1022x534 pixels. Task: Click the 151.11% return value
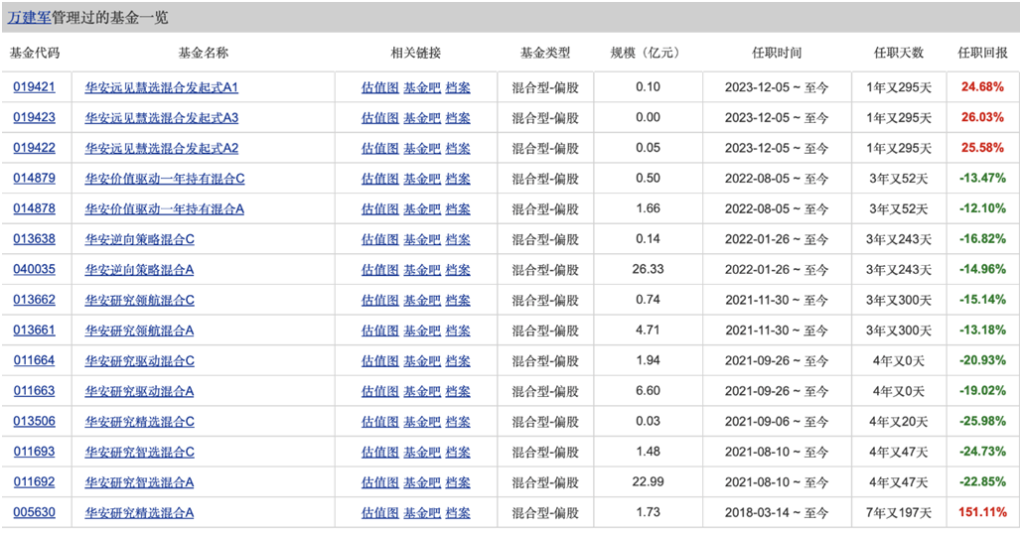coord(982,513)
